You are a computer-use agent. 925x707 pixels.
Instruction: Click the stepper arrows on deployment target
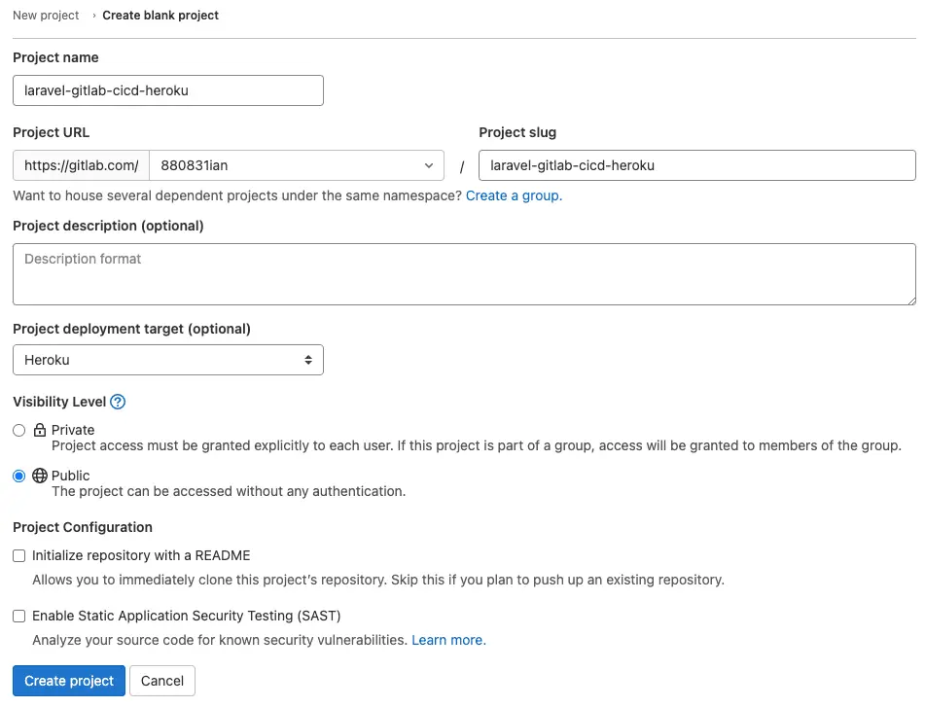[310, 360]
